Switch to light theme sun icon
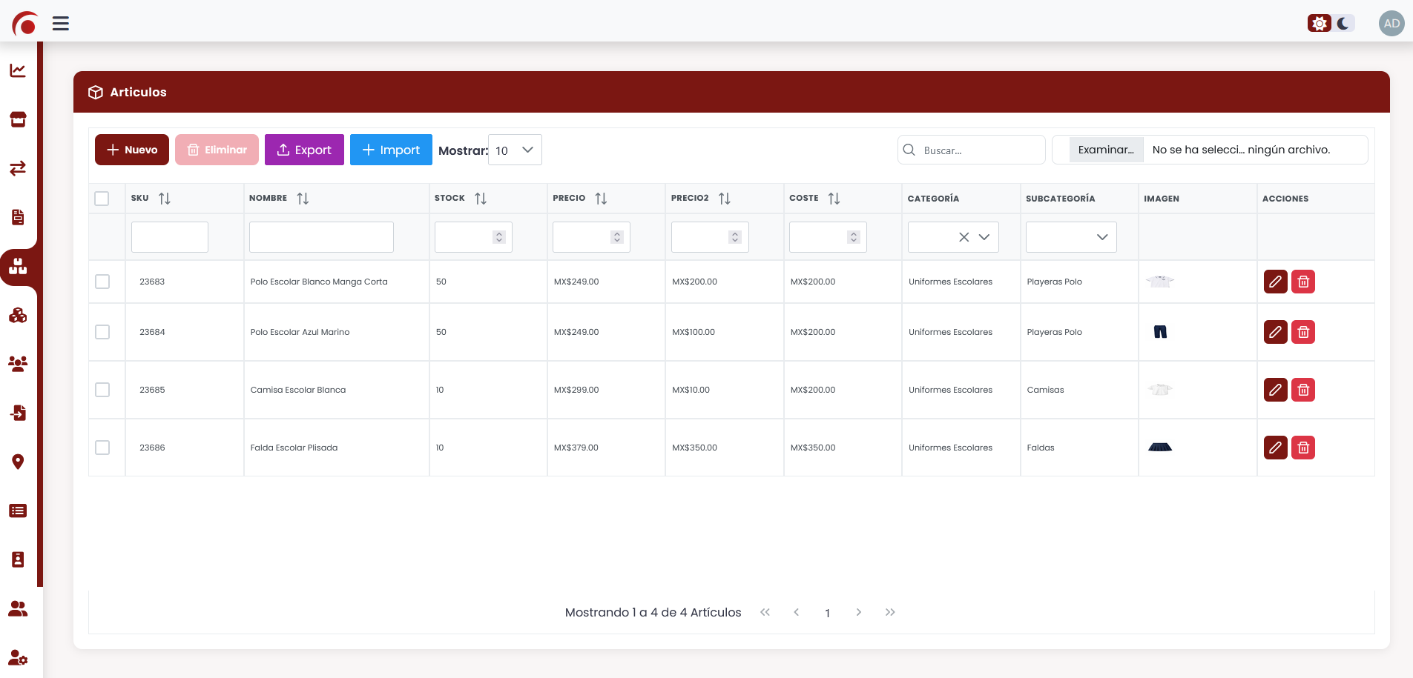1413x678 pixels. 1320,24
